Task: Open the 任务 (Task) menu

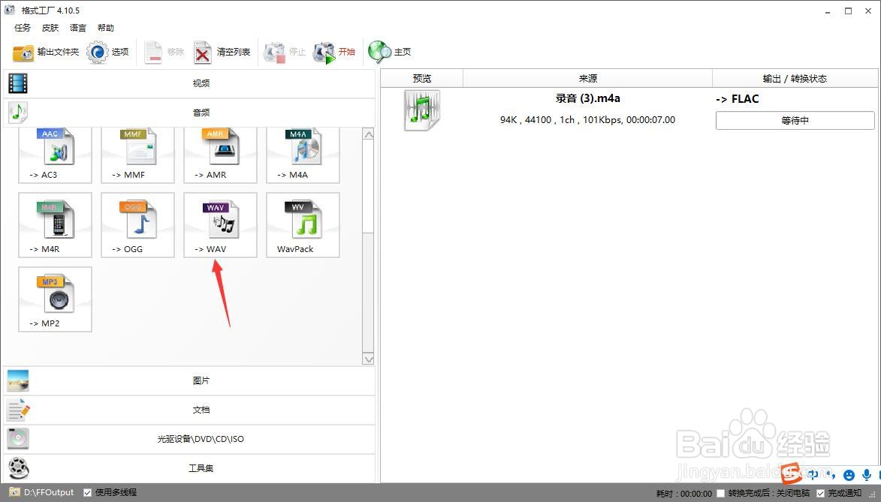Action: pos(23,28)
